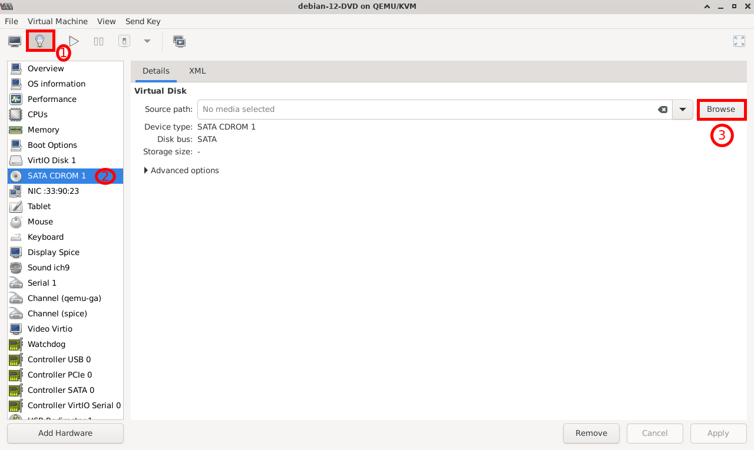Power on the virtual machine play button
Screen dimensions: 754x450
click(74, 41)
